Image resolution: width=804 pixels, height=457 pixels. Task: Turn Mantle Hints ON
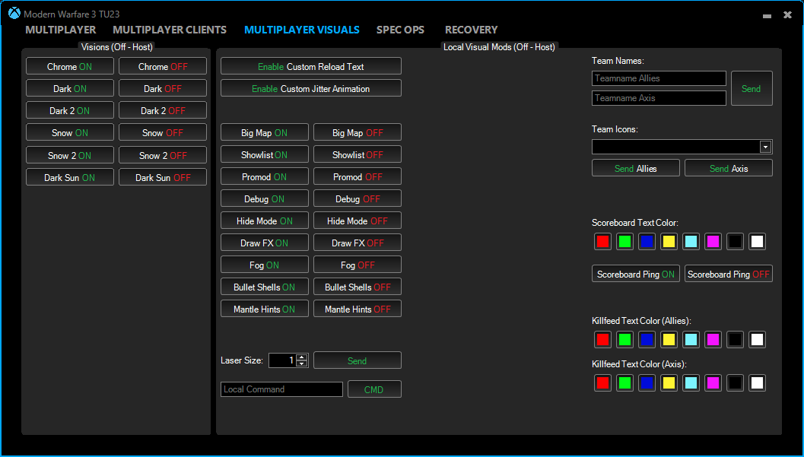coord(265,309)
